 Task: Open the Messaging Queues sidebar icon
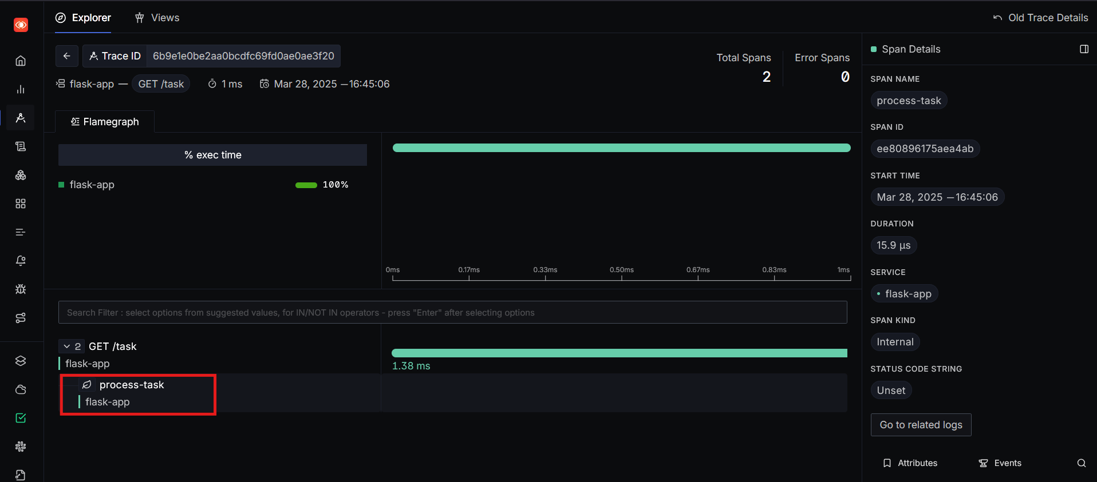pos(21,232)
